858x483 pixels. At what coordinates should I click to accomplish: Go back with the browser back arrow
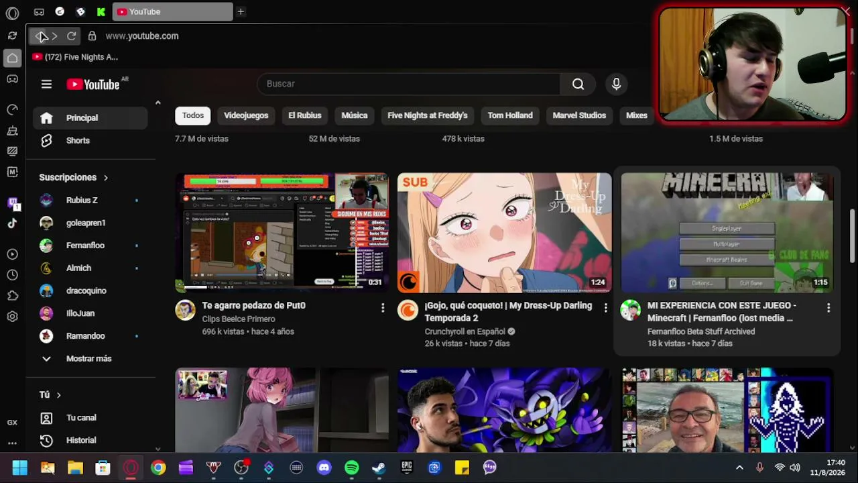(x=40, y=36)
